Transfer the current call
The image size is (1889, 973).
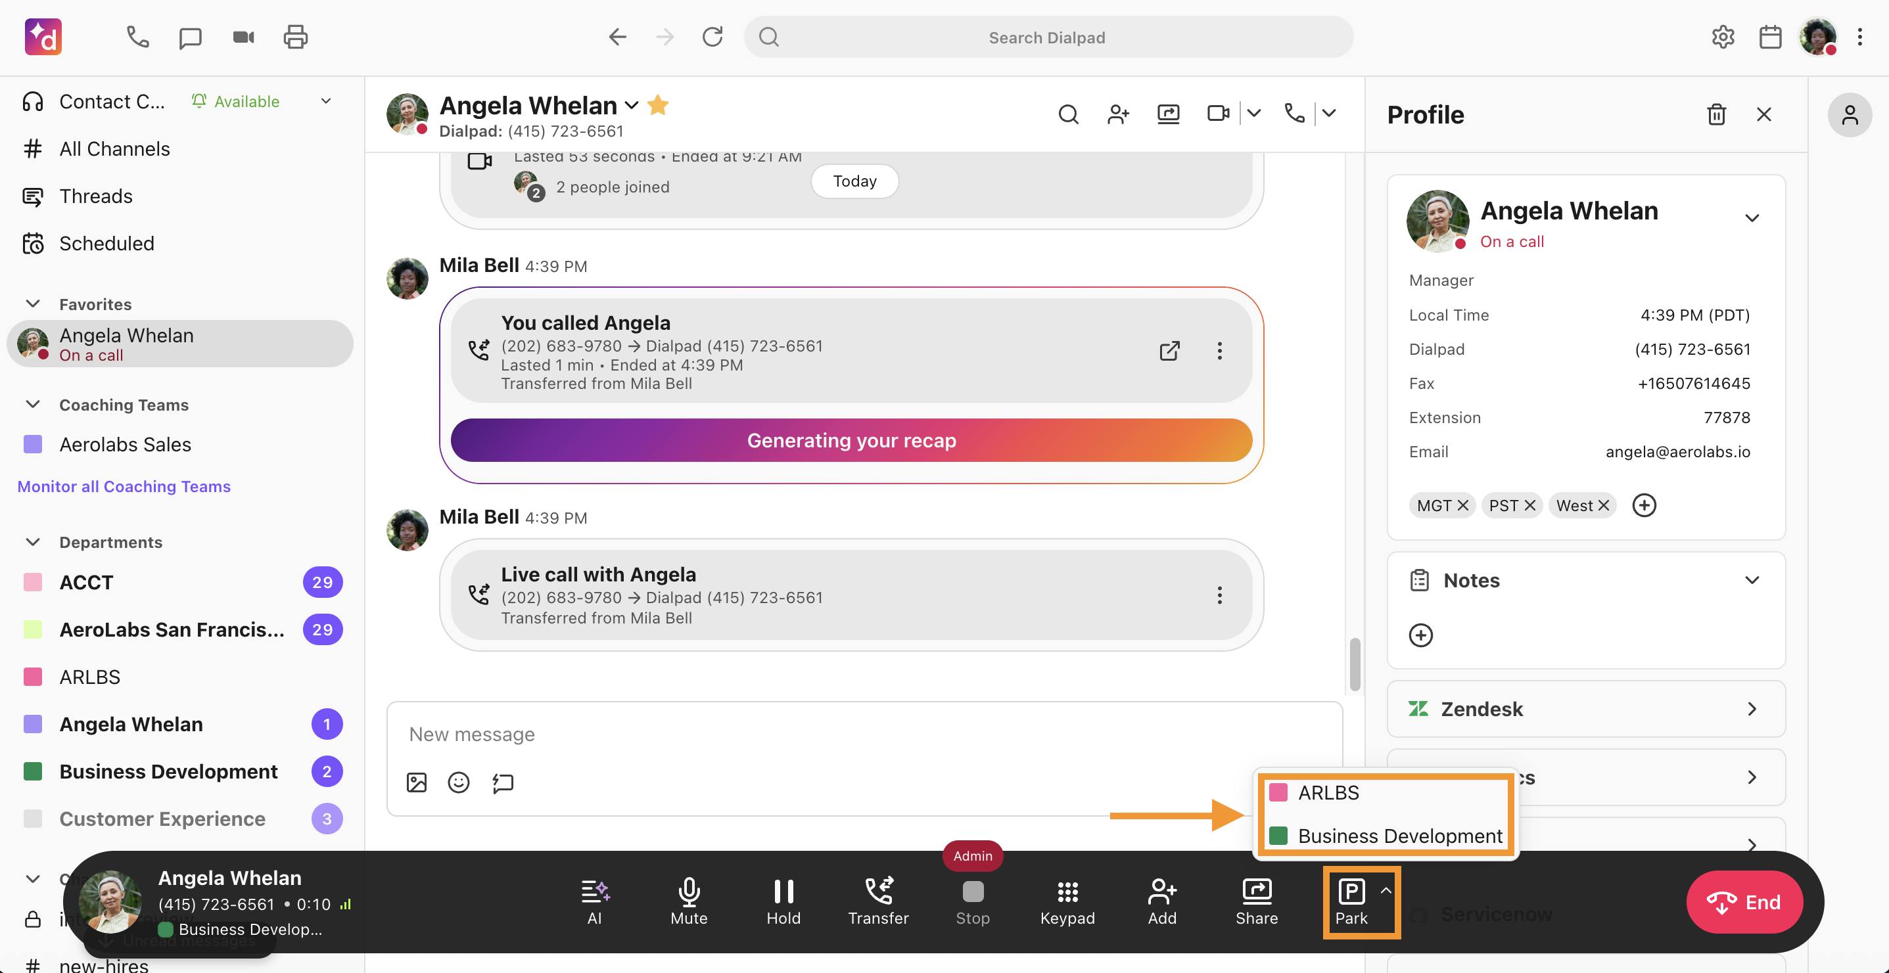pyautogui.click(x=877, y=902)
